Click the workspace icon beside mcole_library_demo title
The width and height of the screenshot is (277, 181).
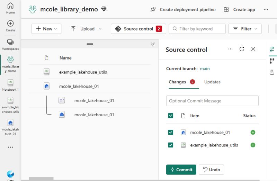click(33, 9)
